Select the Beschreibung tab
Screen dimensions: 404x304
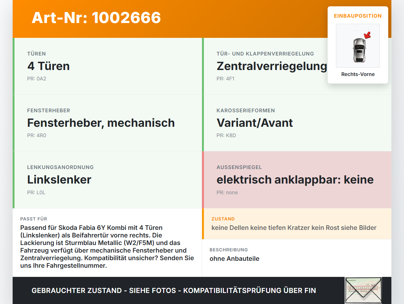click(229, 249)
